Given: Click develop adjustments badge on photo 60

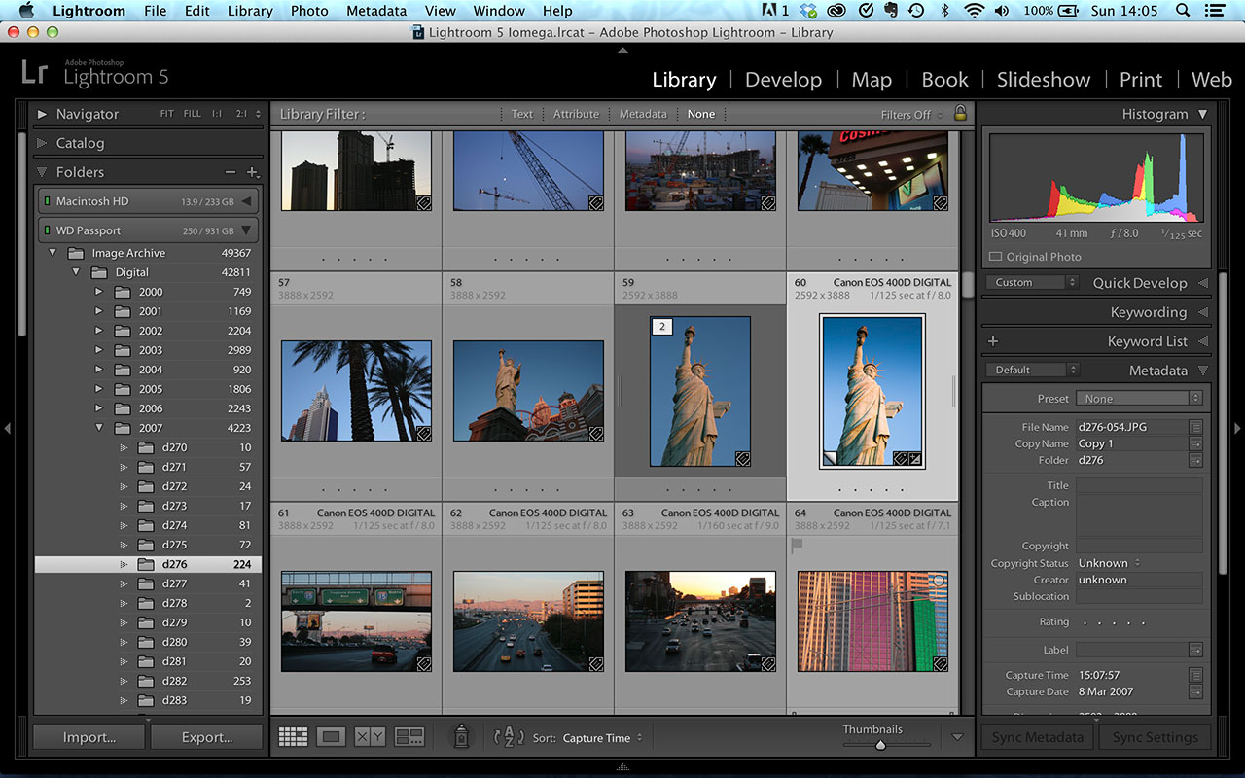Looking at the screenshot, I should pyautogui.click(x=915, y=458).
